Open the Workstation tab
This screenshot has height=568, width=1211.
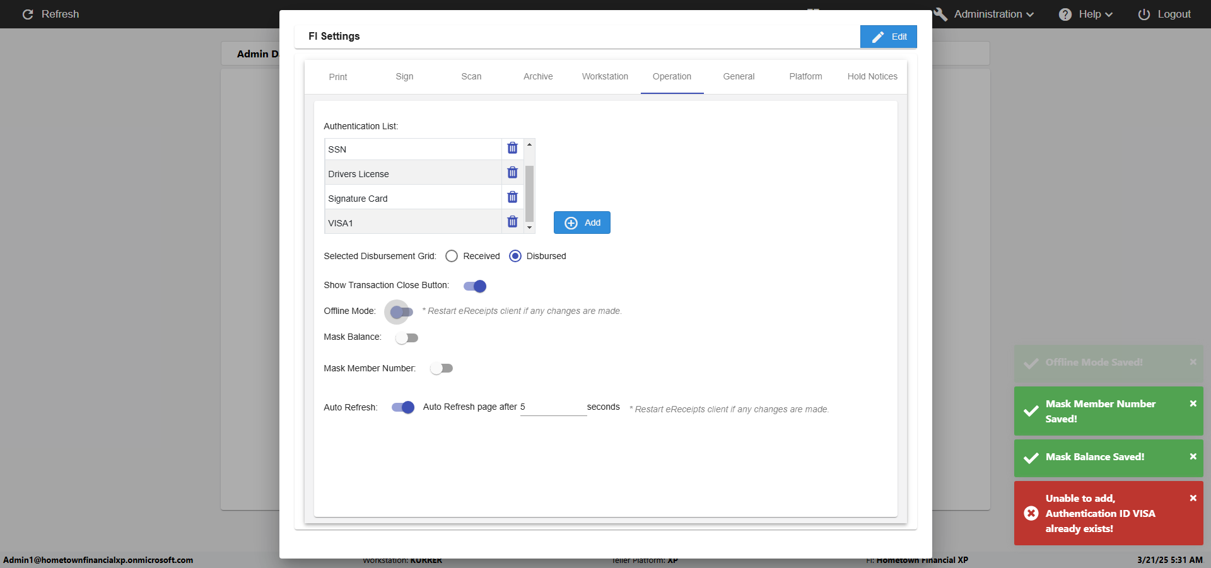click(605, 76)
